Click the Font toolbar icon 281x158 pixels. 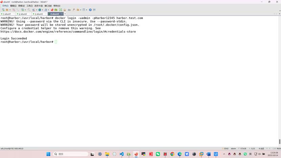(x=46, y=10)
